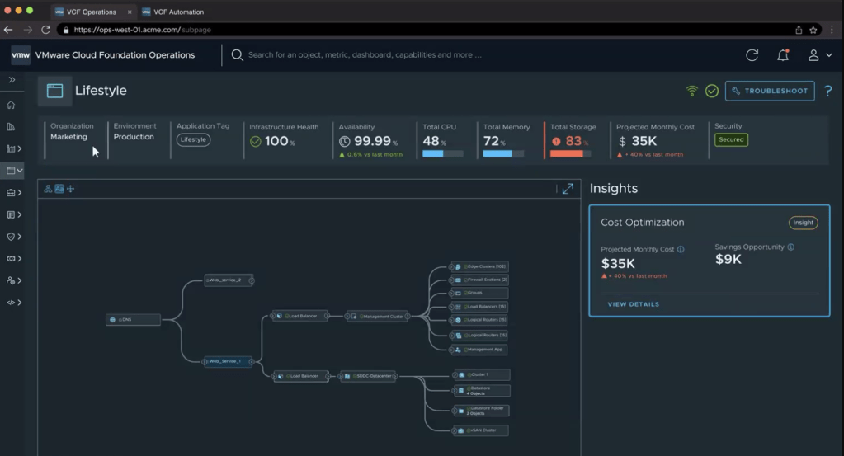Open the Home icon in the left sidebar

[x=11, y=105]
